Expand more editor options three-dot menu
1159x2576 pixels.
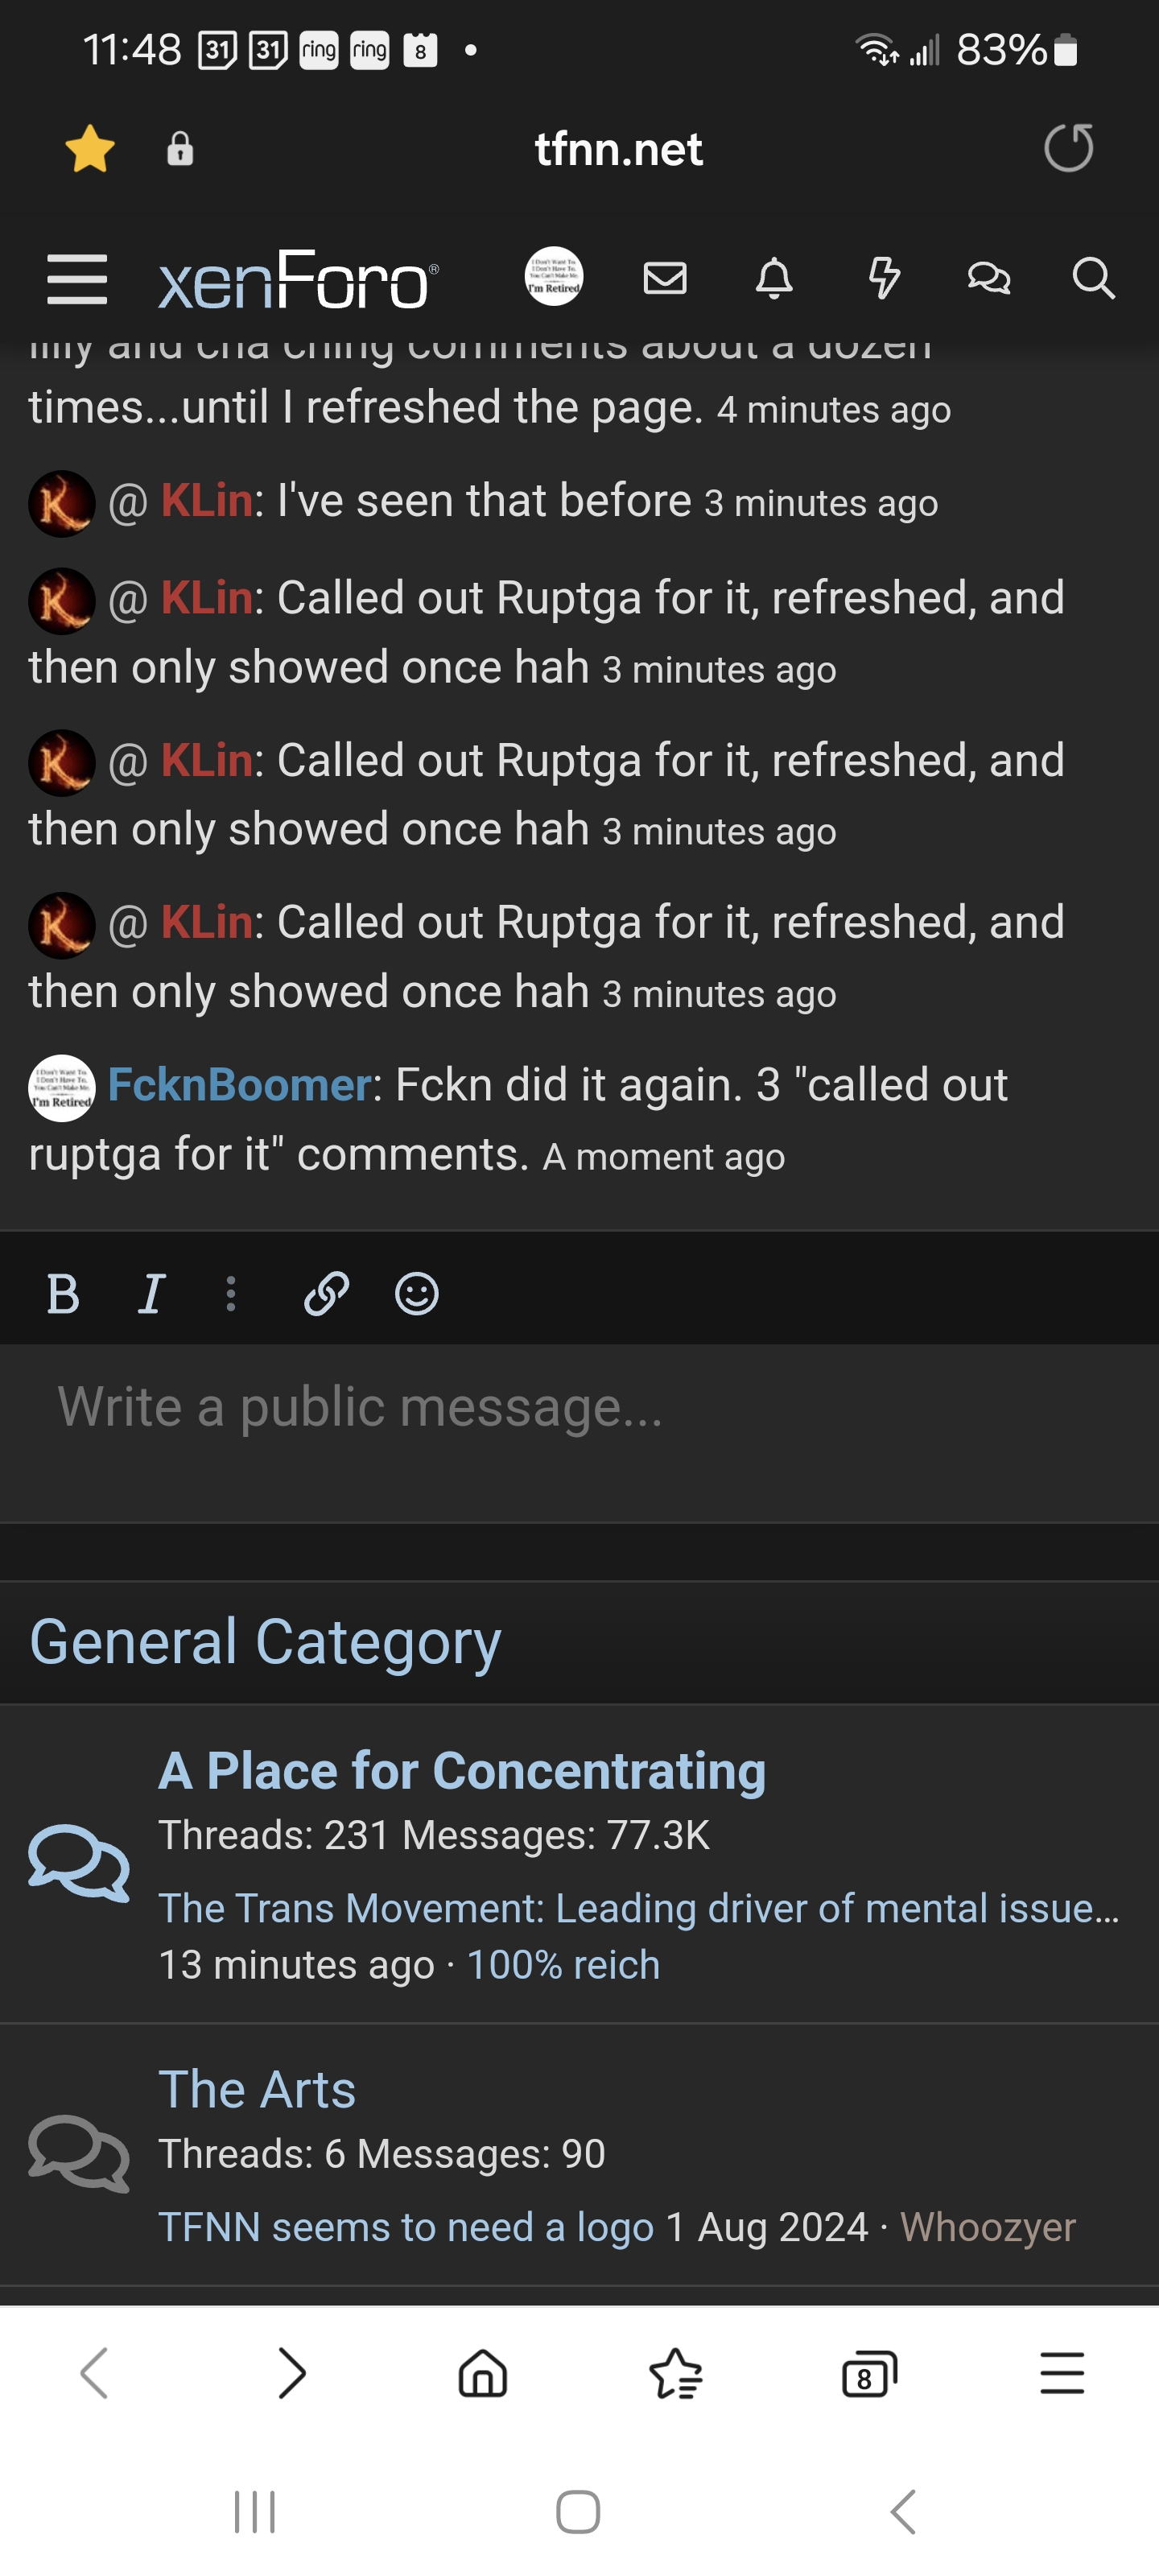click(231, 1294)
